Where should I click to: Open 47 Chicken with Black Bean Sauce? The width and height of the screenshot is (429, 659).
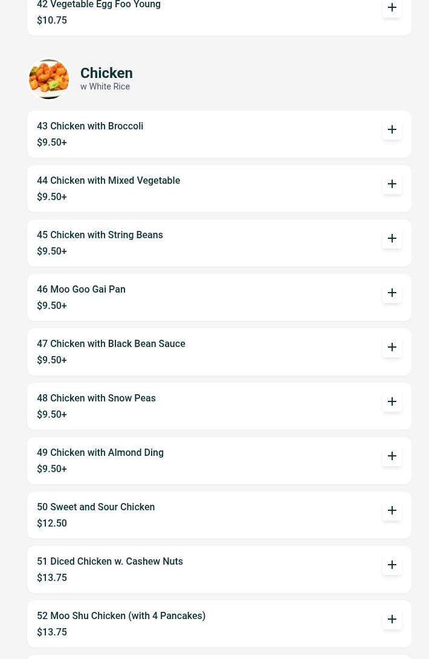click(x=219, y=352)
